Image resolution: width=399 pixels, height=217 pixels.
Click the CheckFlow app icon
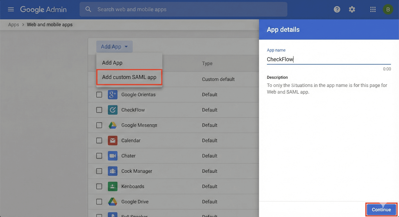[x=113, y=110]
